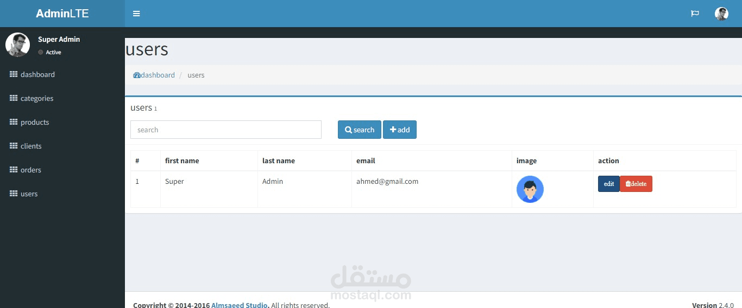Click the breadcrumb dashboard gauge icon

tap(137, 75)
